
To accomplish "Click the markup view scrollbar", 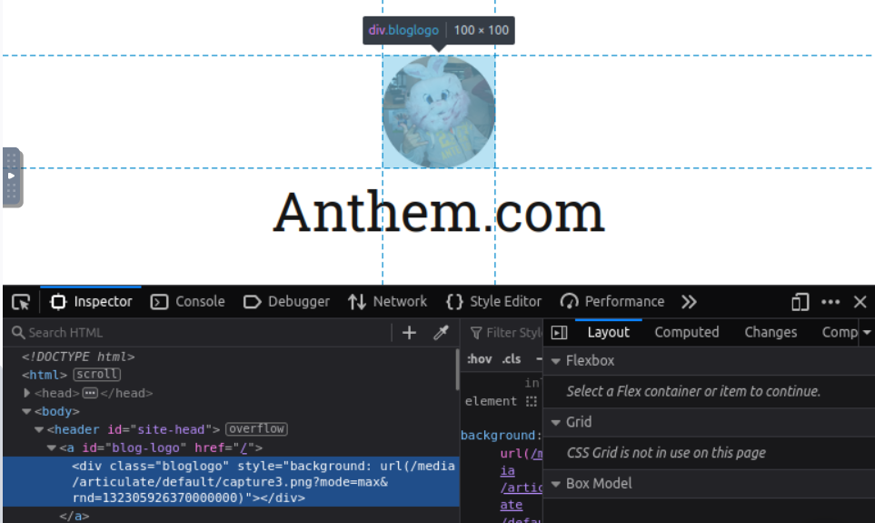I will point(457,369).
